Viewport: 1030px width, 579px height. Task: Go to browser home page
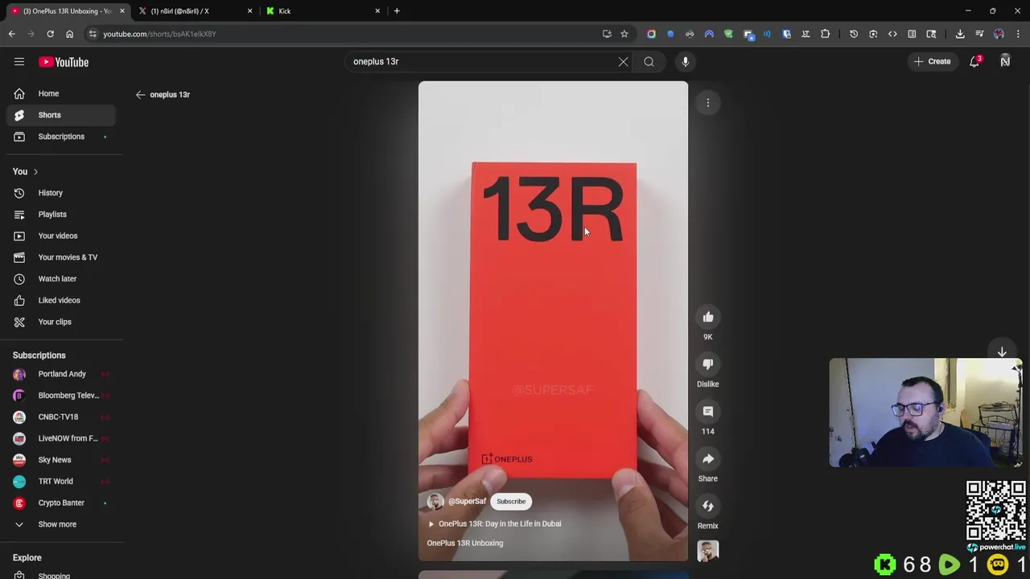tap(69, 34)
